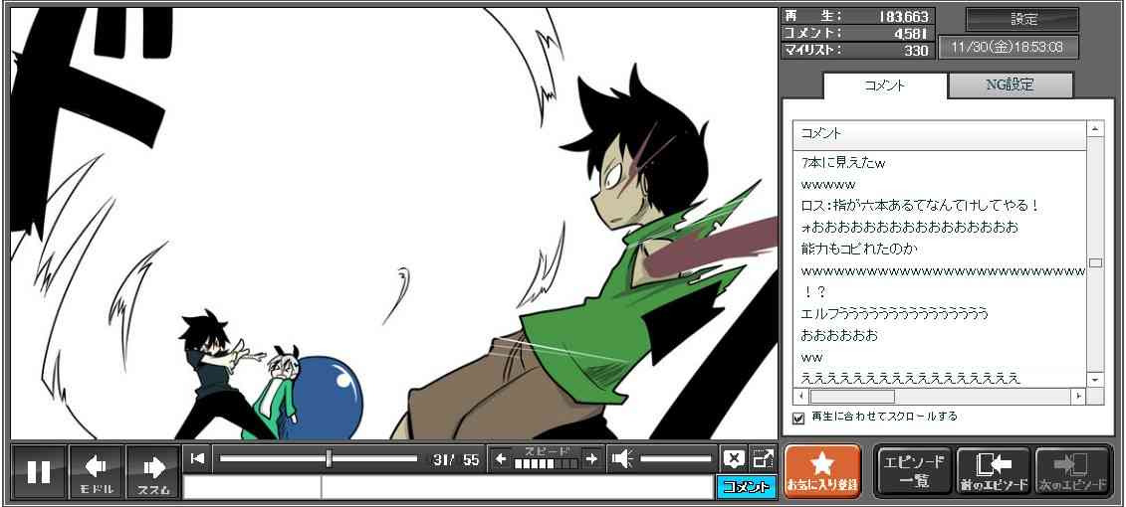Switch to fullscreen view
Screen dimensions: 1126x507
[x=763, y=458]
